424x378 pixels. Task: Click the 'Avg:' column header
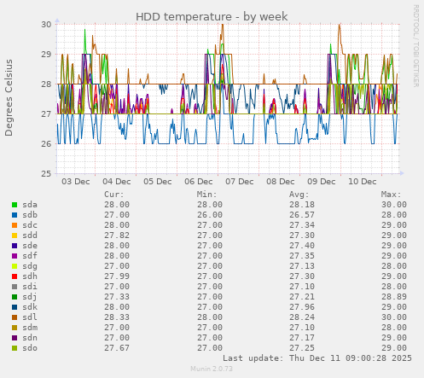point(299,195)
